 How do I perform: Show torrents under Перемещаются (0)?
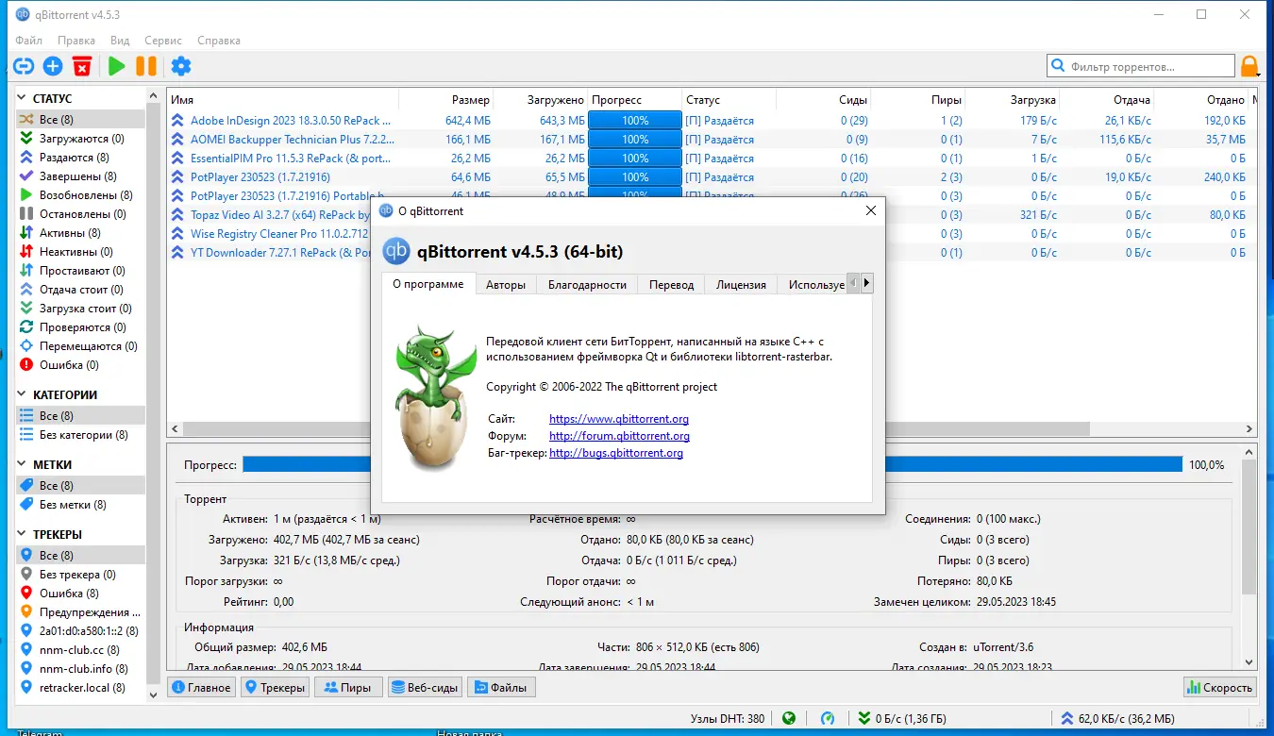pos(80,346)
